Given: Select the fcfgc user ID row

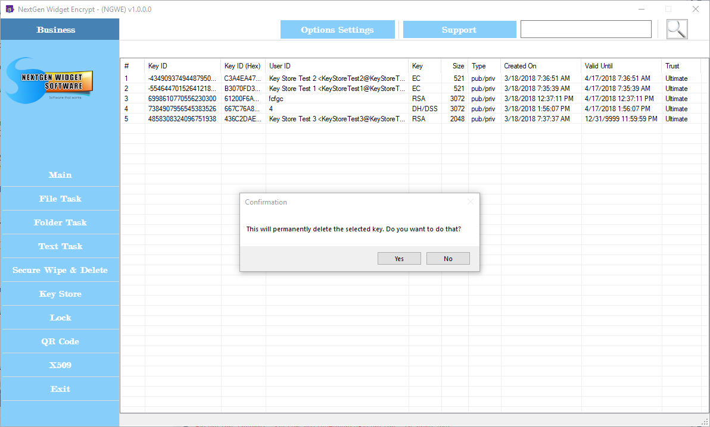Looking at the screenshot, I should [411, 99].
